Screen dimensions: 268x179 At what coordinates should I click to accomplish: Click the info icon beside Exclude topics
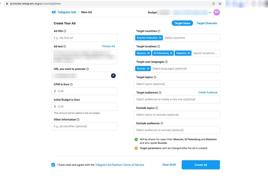[x=157, y=108]
